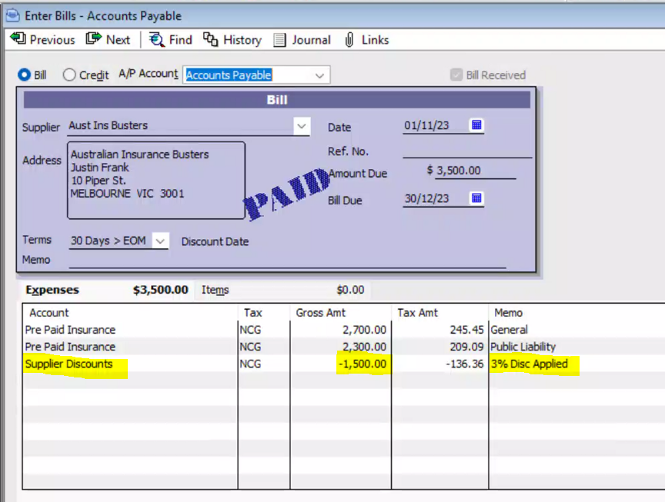Expand the Terms dropdown arrow

coord(160,241)
